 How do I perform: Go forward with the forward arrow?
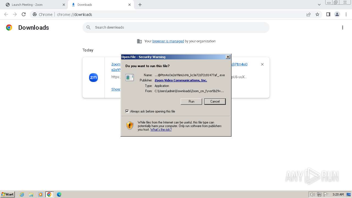(15, 14)
